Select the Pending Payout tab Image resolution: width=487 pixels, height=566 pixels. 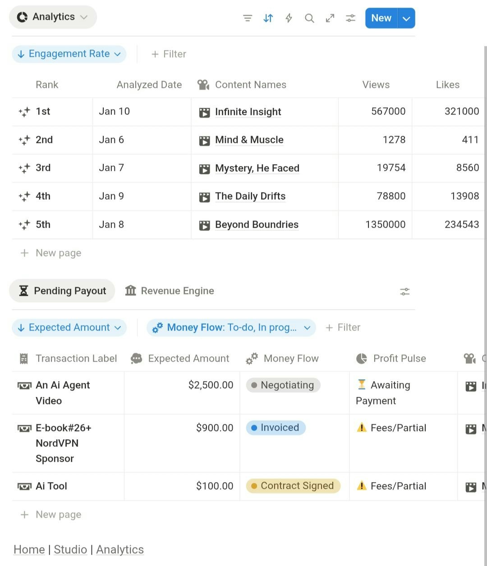(62, 291)
